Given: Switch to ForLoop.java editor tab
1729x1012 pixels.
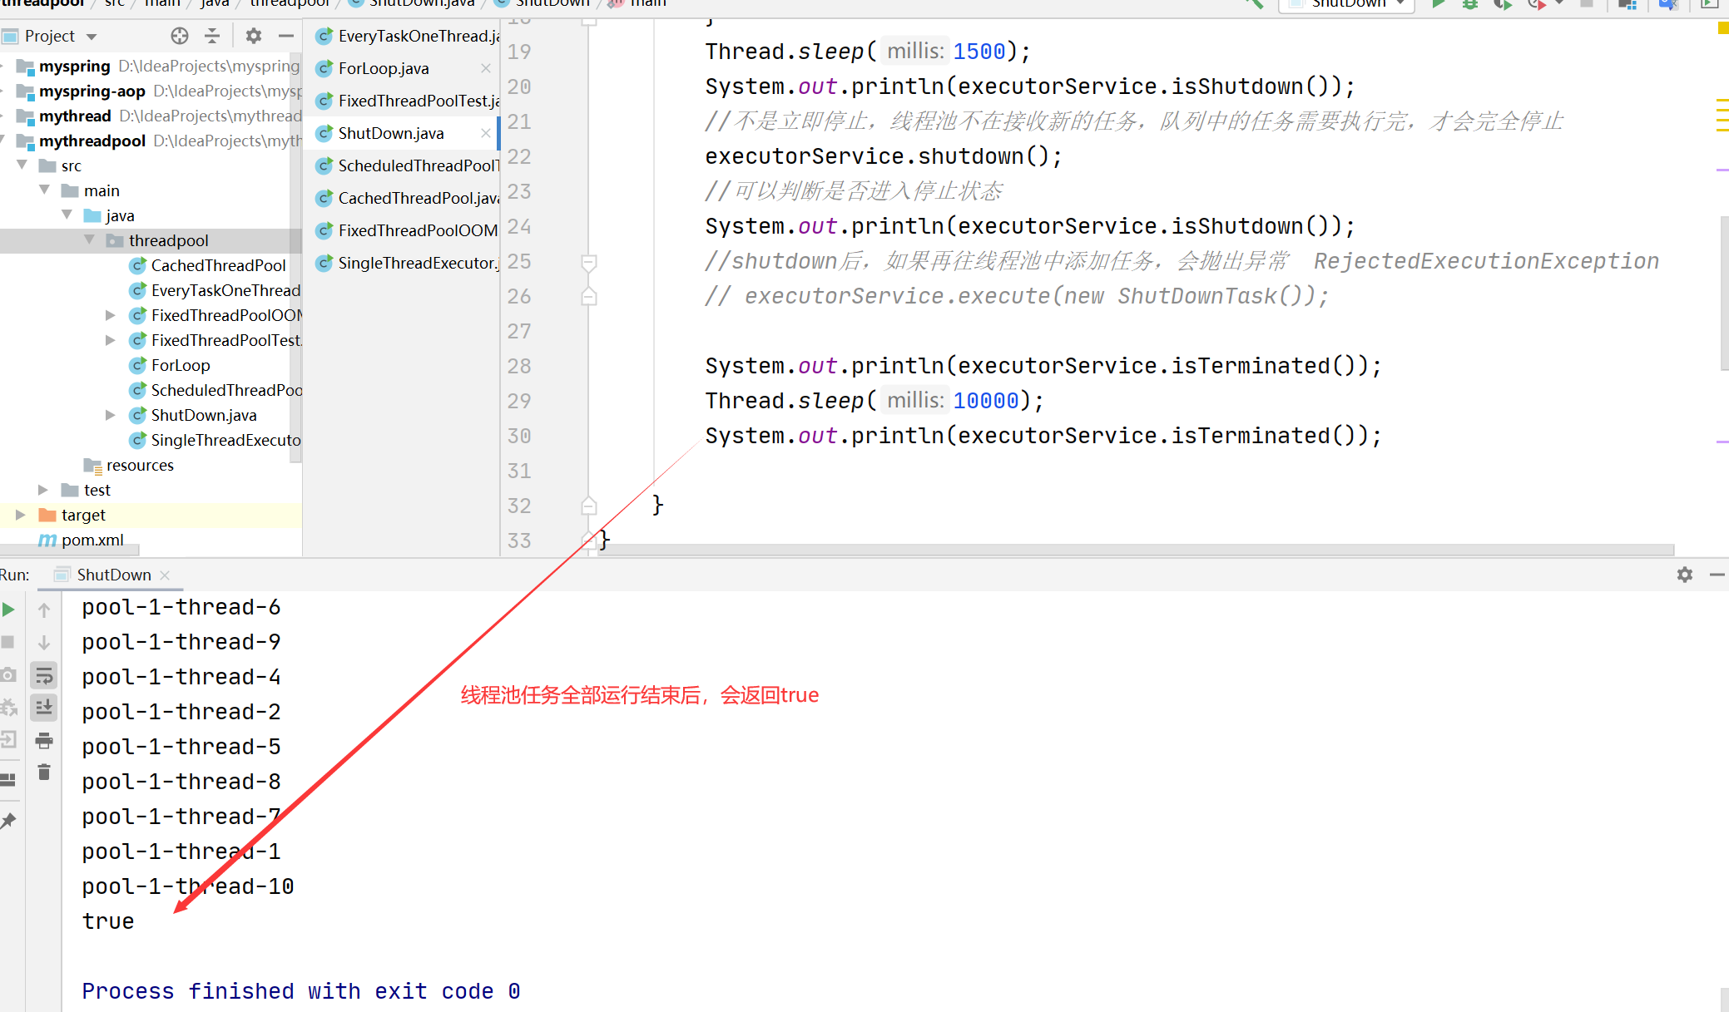Looking at the screenshot, I should [x=384, y=68].
